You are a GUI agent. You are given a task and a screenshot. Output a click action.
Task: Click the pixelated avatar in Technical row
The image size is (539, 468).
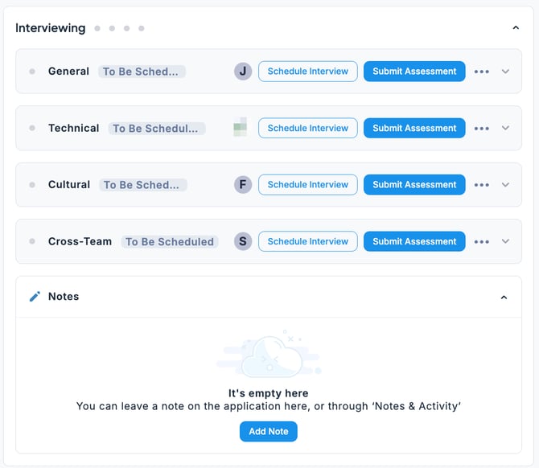(241, 128)
